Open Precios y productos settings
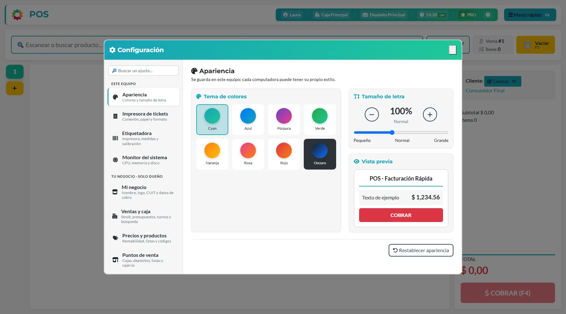 pyautogui.click(x=144, y=238)
